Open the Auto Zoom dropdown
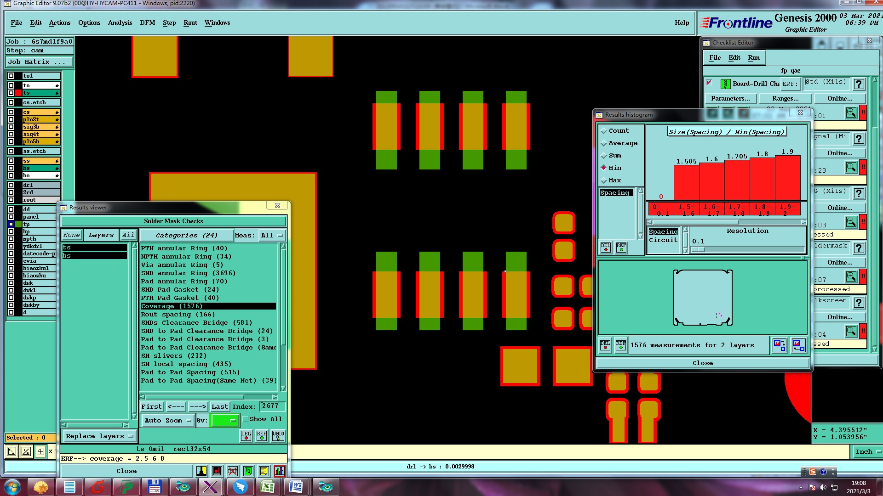883x496 pixels. (x=167, y=420)
